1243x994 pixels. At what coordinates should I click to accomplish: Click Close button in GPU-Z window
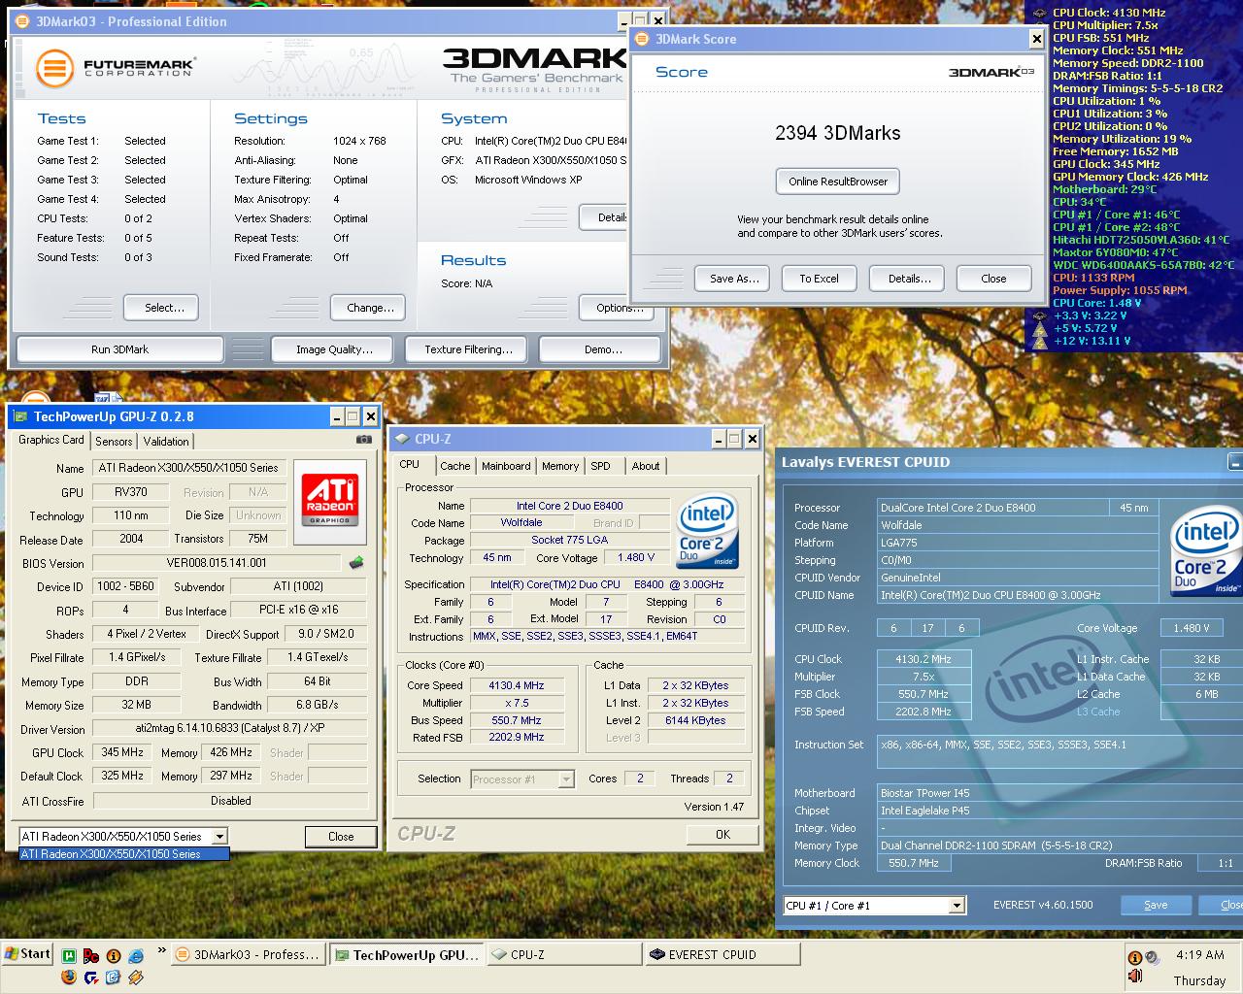[341, 837]
